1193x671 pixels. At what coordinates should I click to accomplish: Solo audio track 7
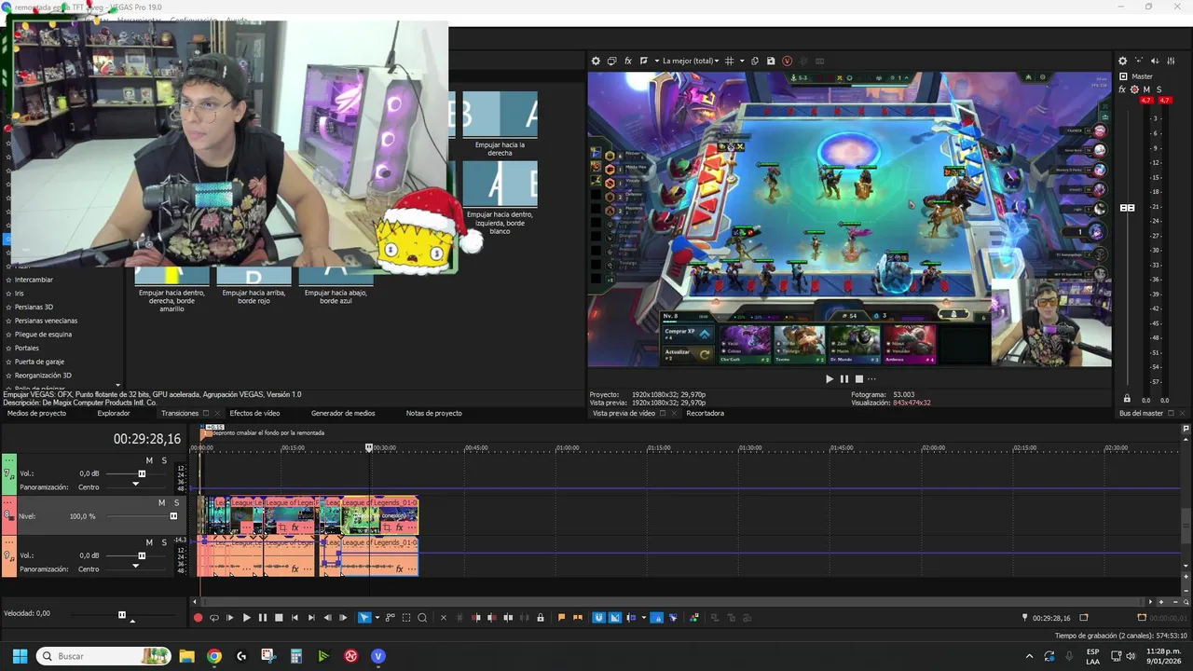tap(164, 461)
